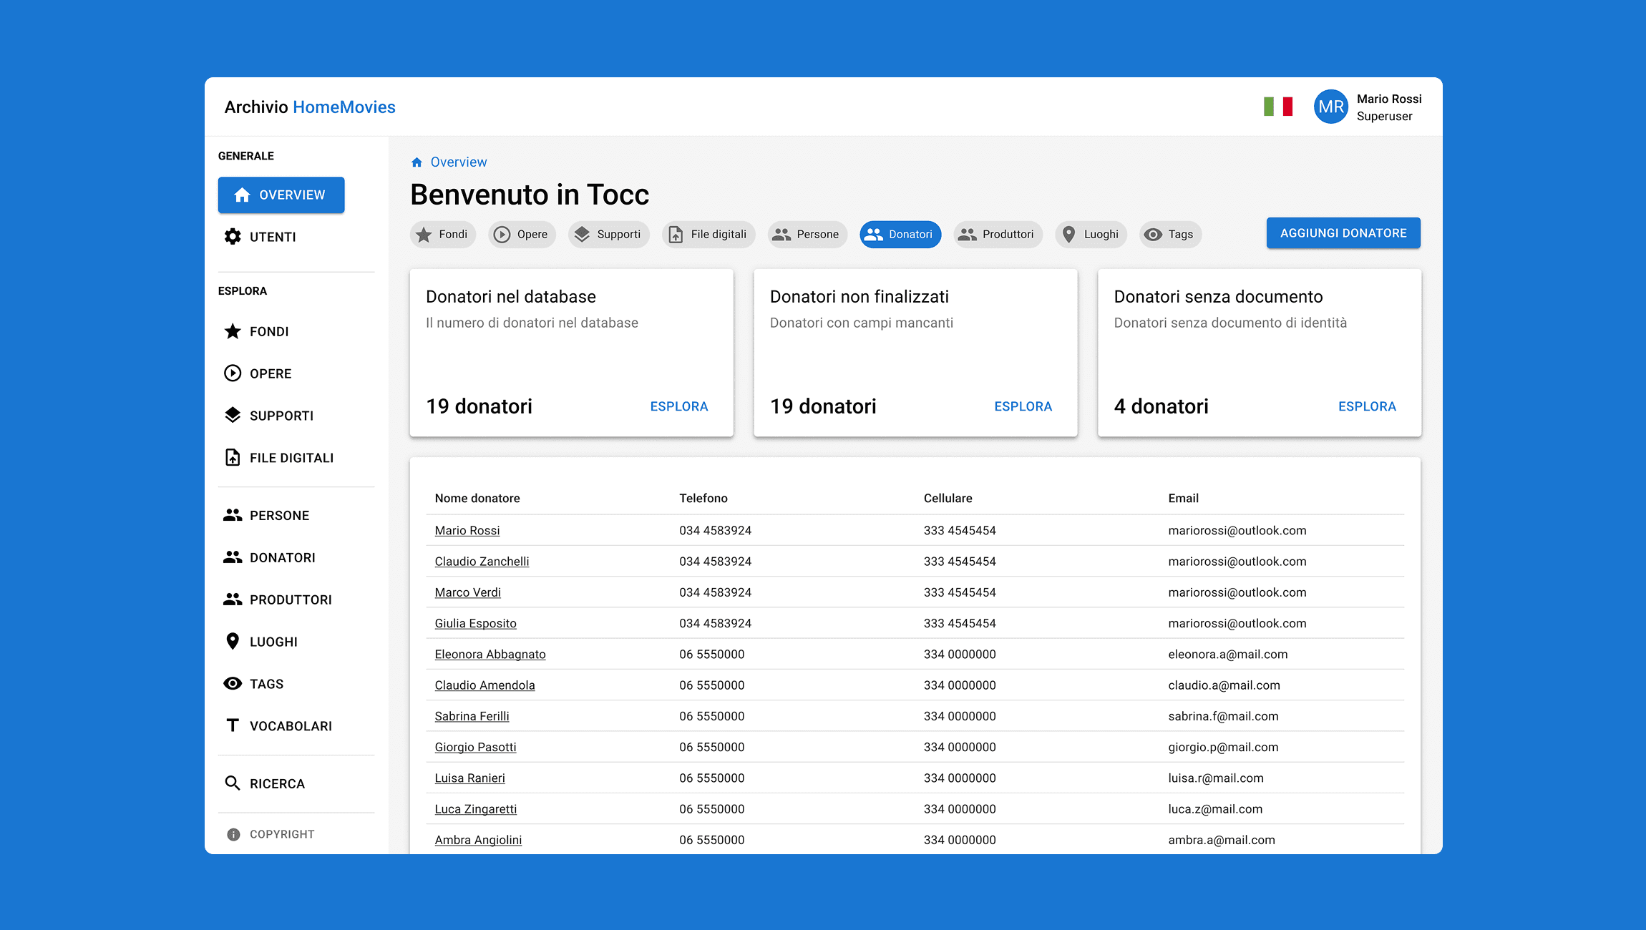Open File Digitali via the document icon
Image resolution: width=1646 pixels, height=930 pixels.
(233, 458)
